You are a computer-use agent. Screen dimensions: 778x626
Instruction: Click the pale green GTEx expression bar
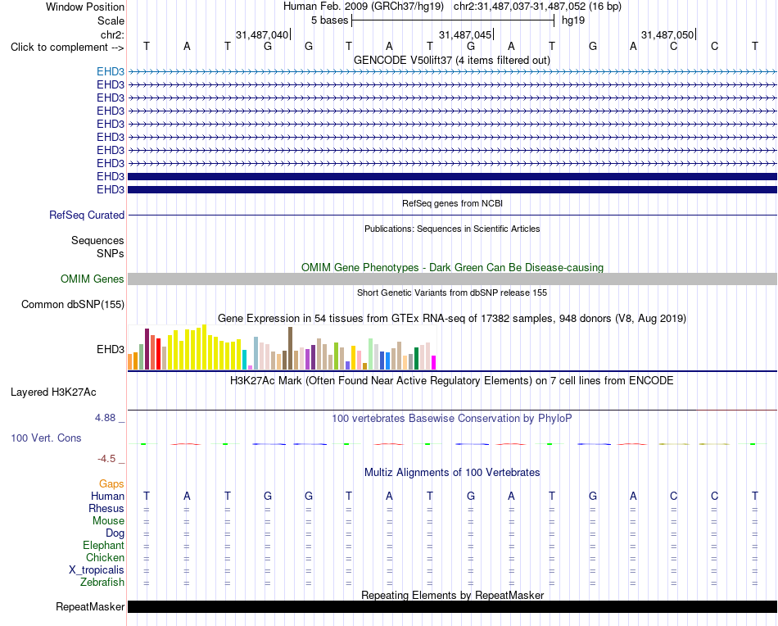[371, 355]
